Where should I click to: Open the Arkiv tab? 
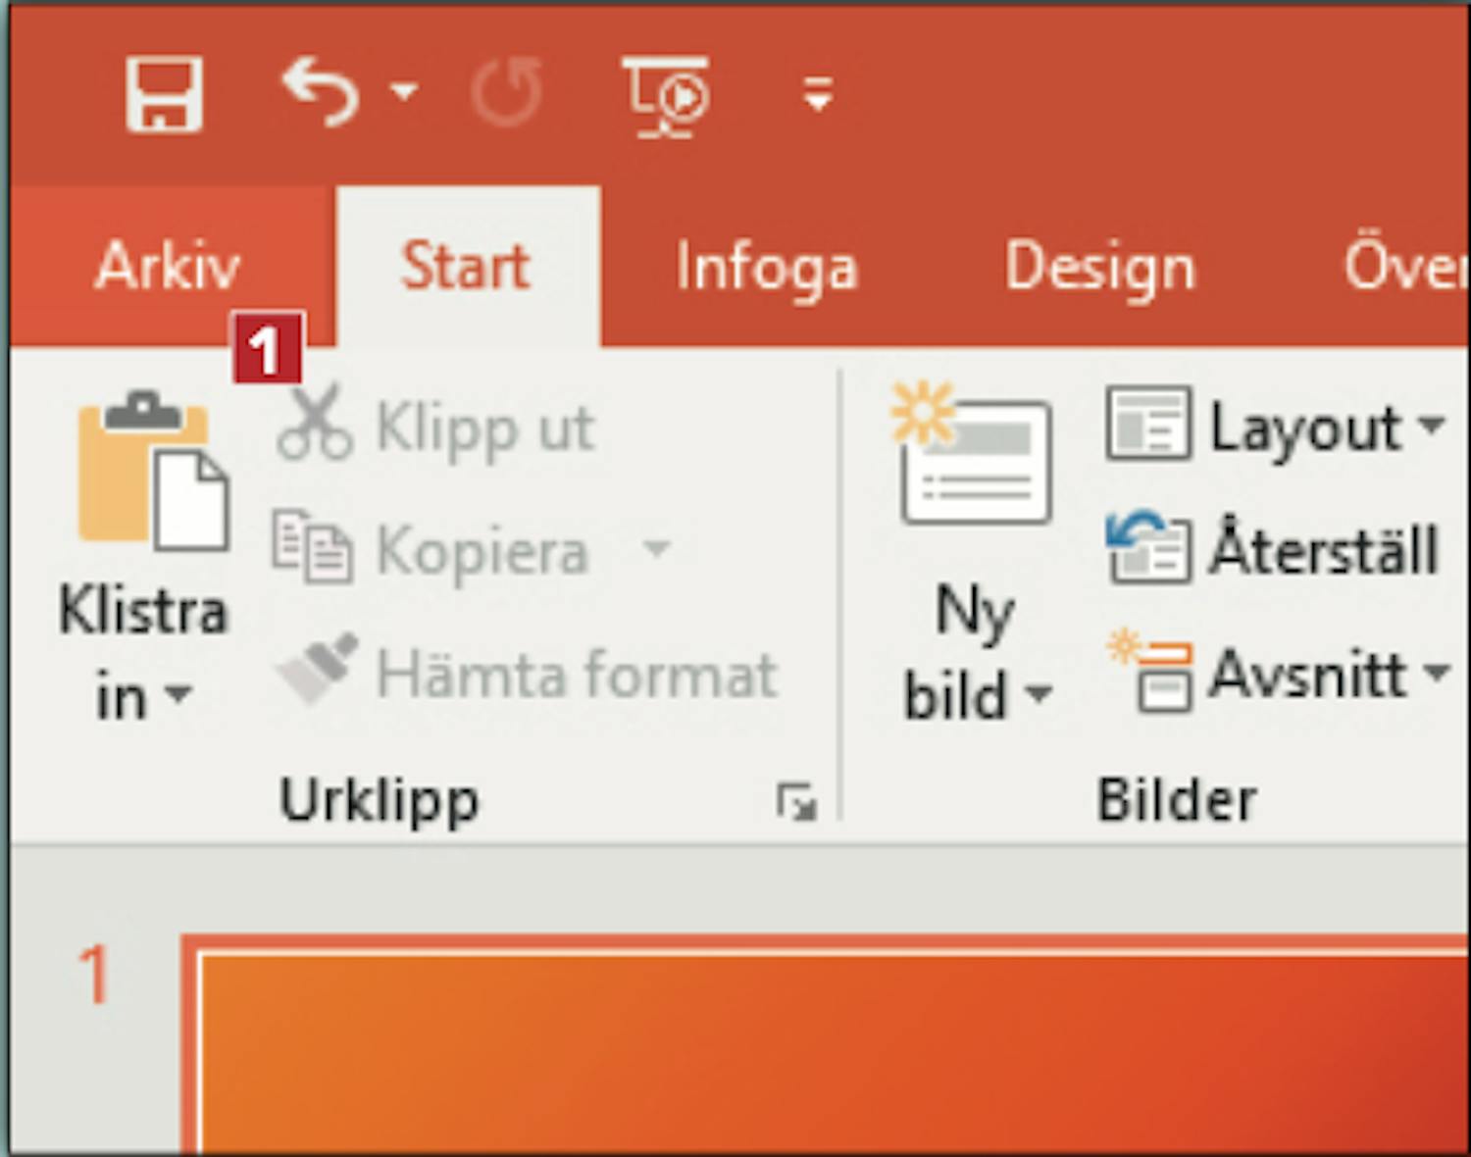pyautogui.click(x=168, y=267)
